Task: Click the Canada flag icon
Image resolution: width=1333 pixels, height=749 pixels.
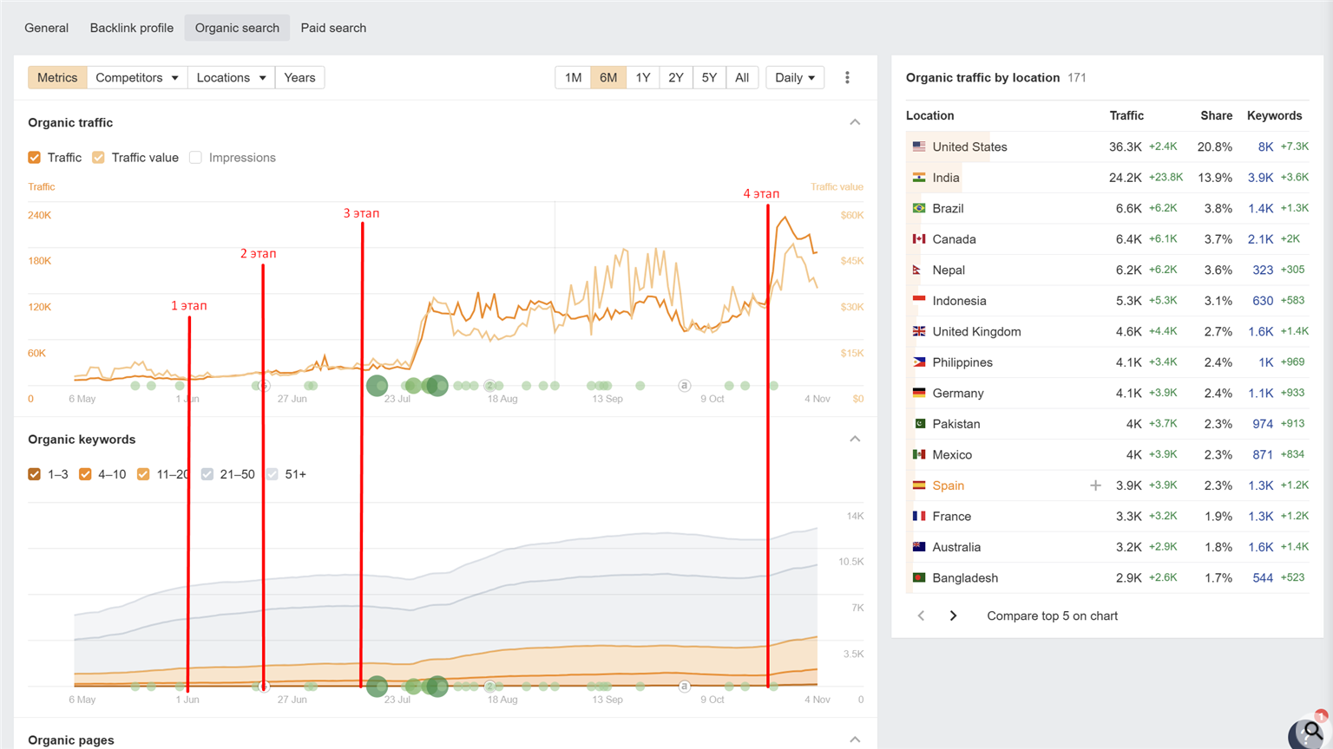Action: click(x=919, y=239)
